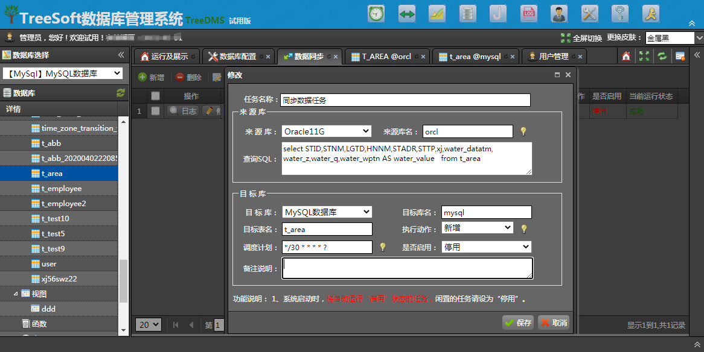Switch to the 运行及展示 tab
This screenshot has height=352, width=704.
[166, 57]
